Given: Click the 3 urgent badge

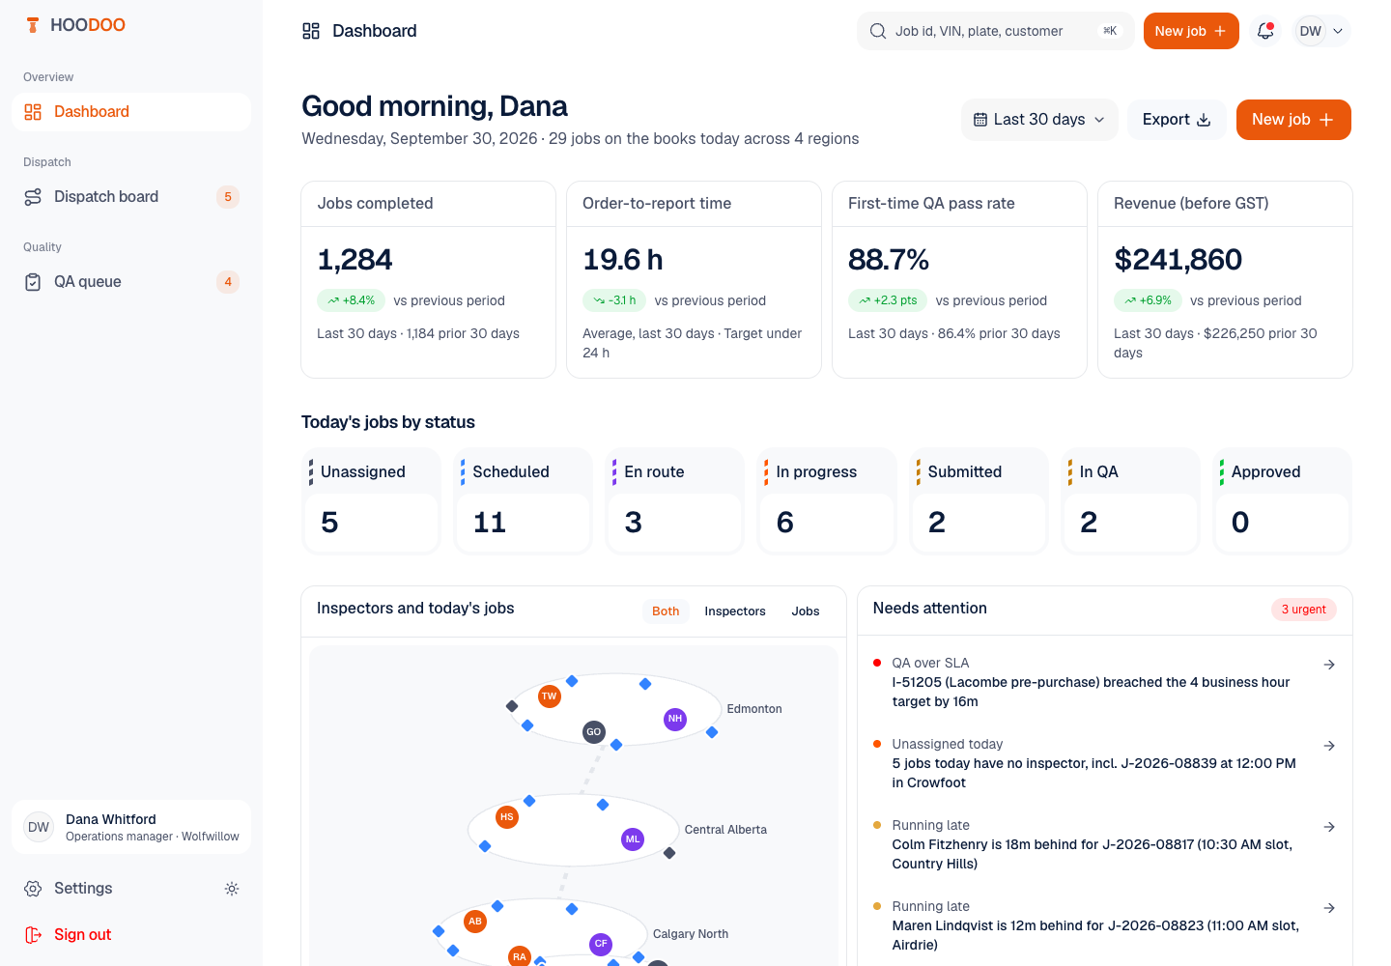Looking at the screenshot, I should pos(1304,610).
